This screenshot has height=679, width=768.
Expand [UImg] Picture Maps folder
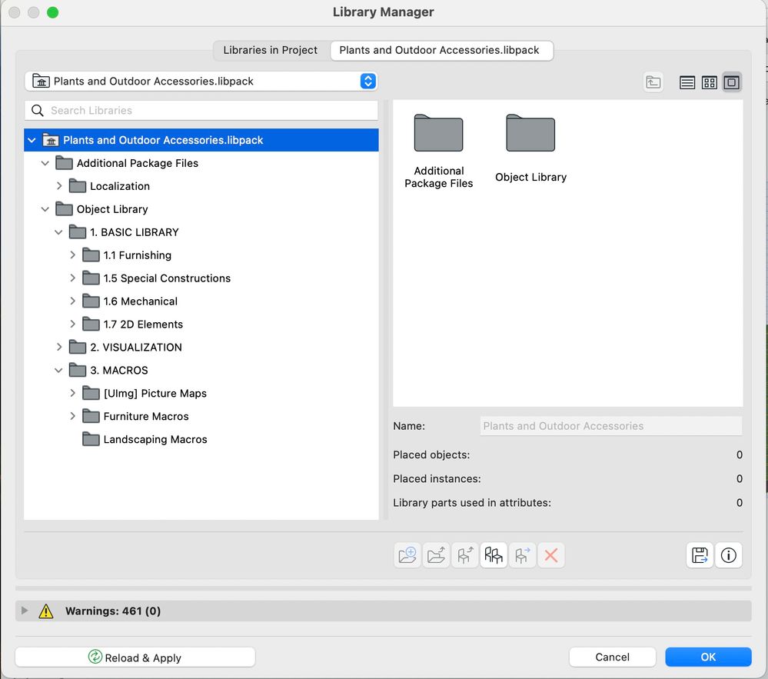72,394
